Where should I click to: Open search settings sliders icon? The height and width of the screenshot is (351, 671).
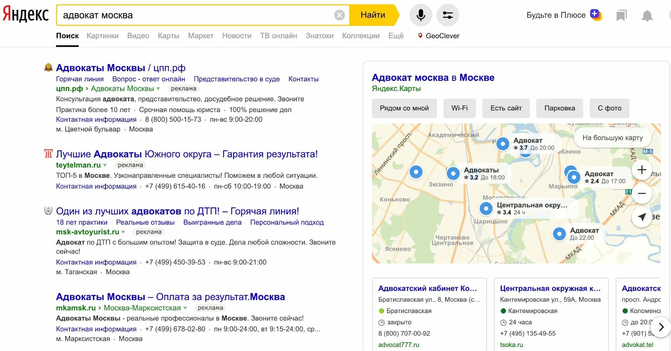tap(448, 15)
